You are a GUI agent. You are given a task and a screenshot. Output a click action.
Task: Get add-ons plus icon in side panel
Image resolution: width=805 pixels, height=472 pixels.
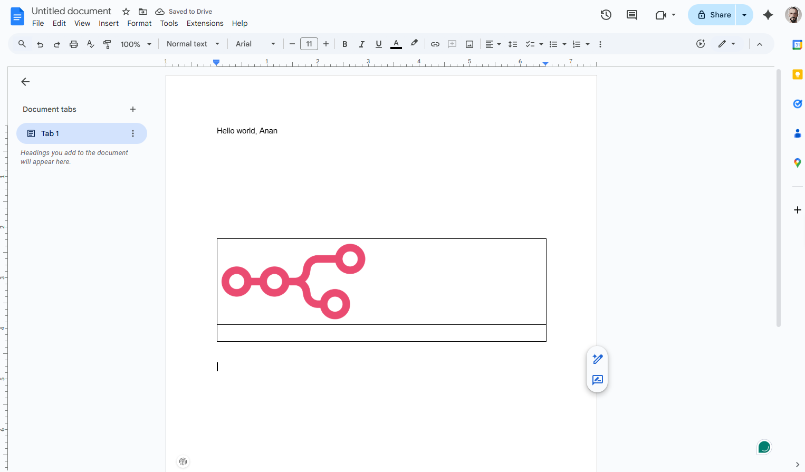798,210
